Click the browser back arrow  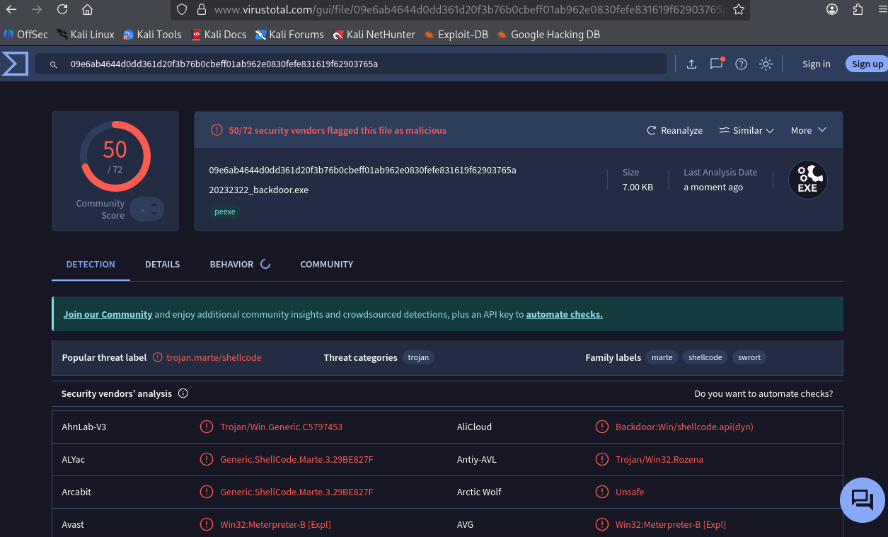[x=11, y=10]
